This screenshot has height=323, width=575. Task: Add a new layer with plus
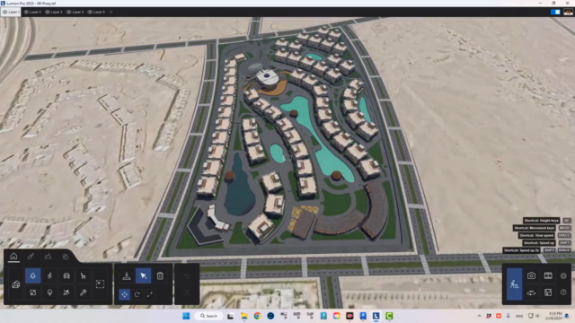[111, 12]
